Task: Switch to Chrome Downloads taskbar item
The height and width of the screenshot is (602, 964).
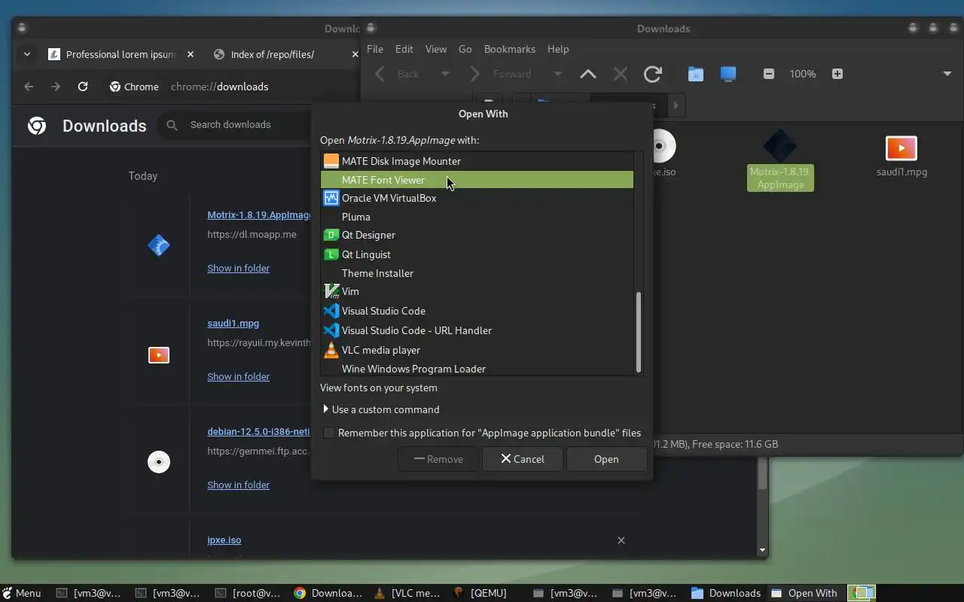Action: [x=328, y=593]
